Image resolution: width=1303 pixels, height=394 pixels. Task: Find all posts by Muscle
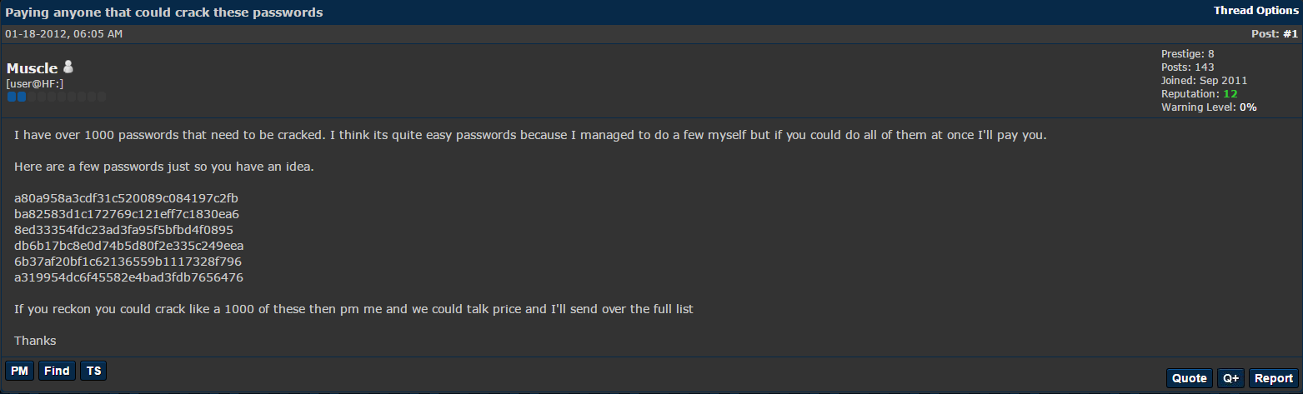tap(57, 371)
